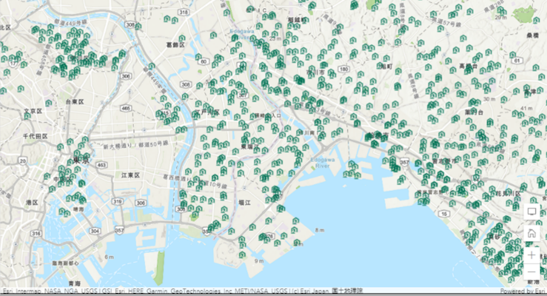Click the route 465 shield
This screenshot has height=296, width=547.
(126, 108)
